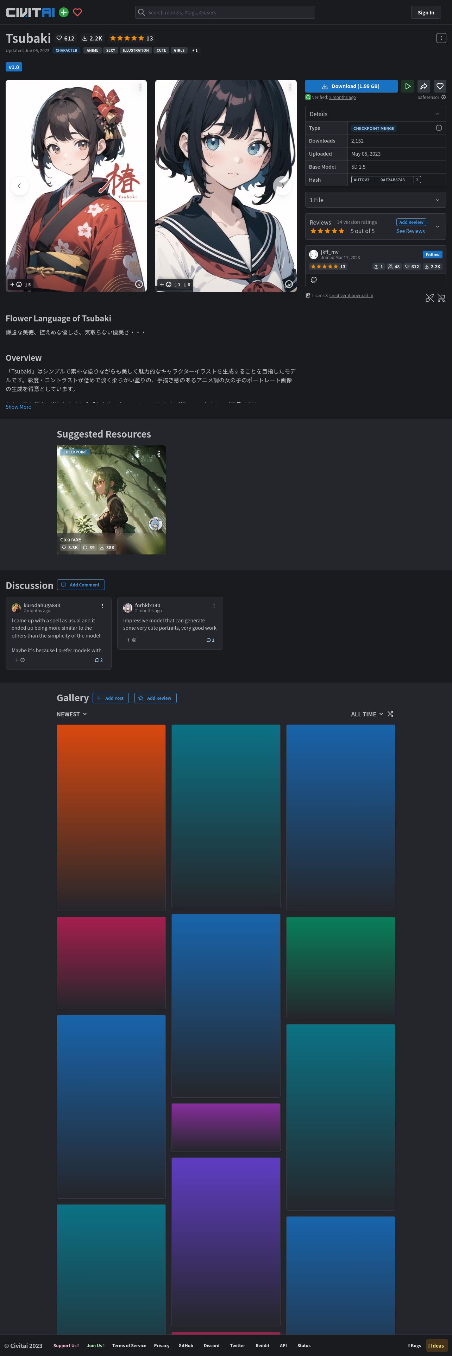Image resolution: width=452 pixels, height=1356 pixels.
Task: Click the Ideas footer button
Action: [x=436, y=1345]
